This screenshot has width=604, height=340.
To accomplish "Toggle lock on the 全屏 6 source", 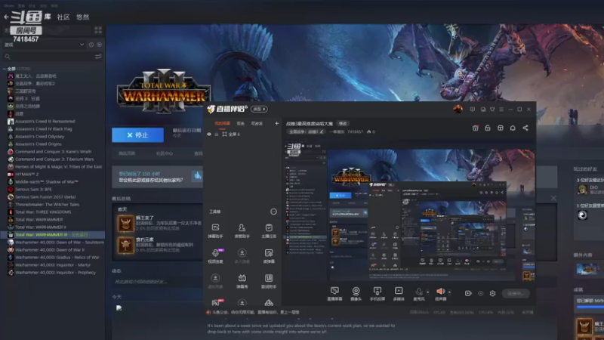I will [x=217, y=134].
